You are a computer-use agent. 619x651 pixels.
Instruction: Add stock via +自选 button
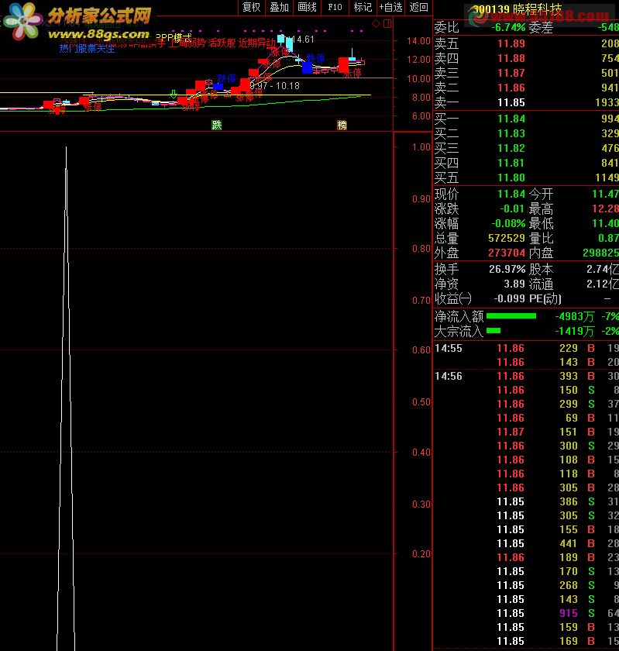coord(390,7)
